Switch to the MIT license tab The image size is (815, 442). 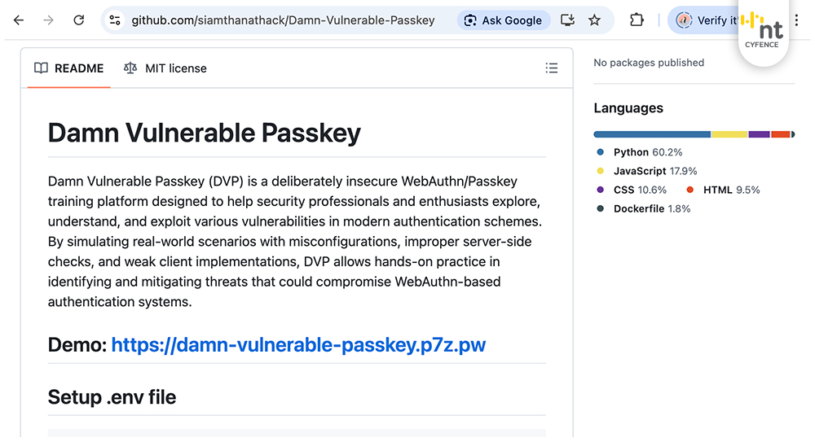(165, 68)
